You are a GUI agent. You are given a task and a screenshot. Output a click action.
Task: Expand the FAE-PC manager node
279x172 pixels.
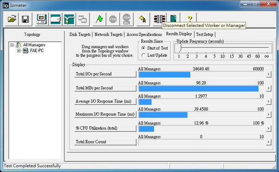coord(19,51)
